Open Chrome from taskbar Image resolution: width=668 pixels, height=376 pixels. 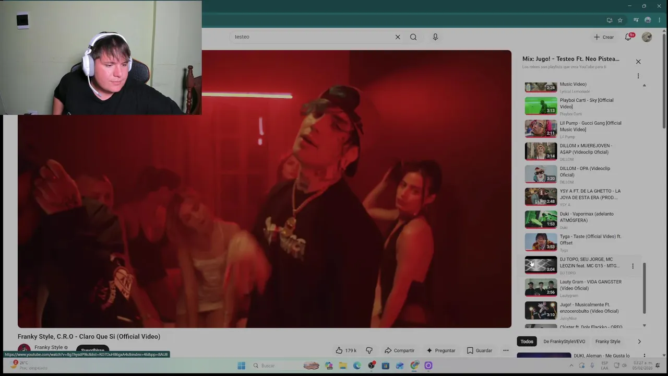[414, 366]
